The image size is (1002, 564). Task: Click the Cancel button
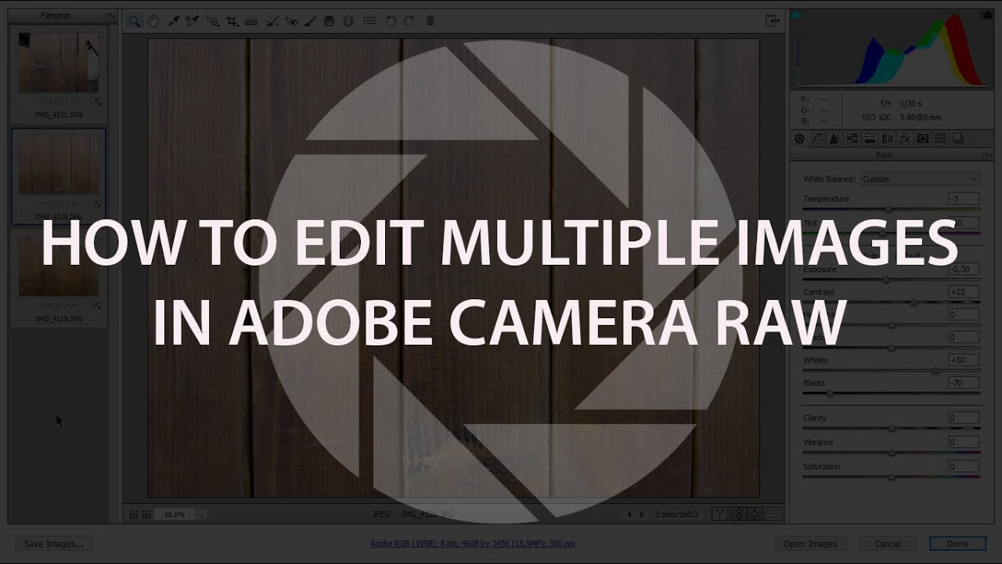click(888, 544)
